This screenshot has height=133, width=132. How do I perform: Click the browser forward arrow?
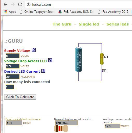click(13, 4)
